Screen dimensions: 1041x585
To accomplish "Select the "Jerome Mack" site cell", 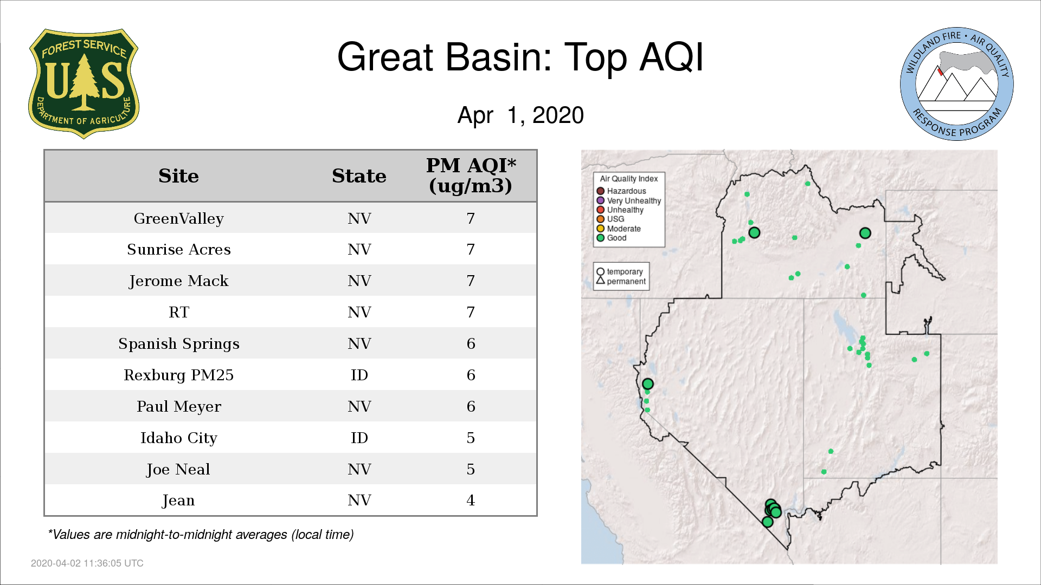I will point(178,281).
